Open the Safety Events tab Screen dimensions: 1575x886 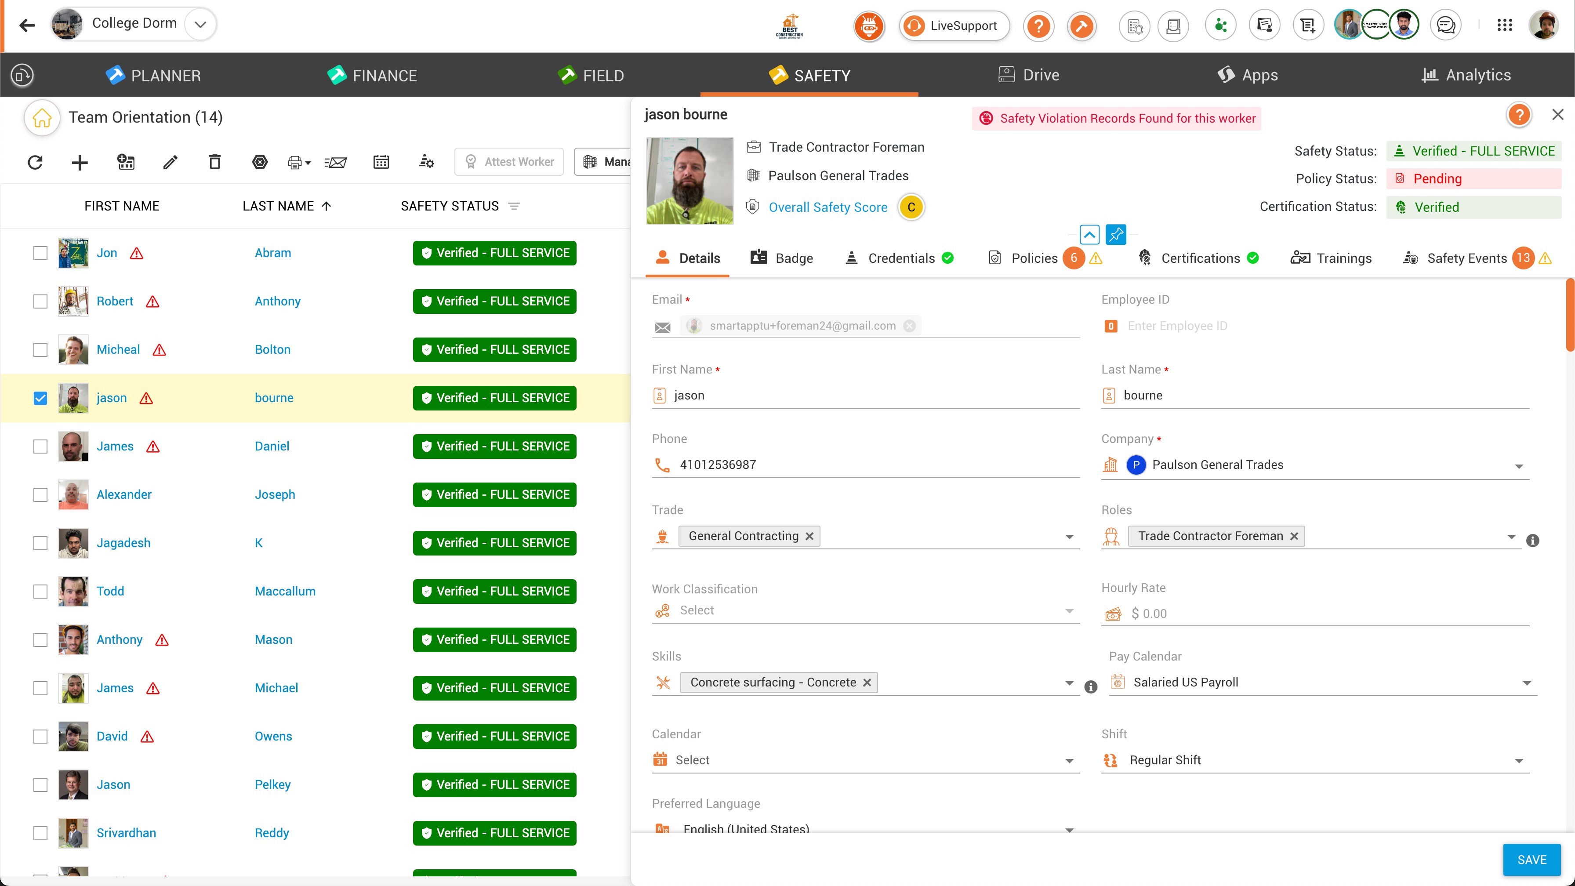coord(1477,258)
